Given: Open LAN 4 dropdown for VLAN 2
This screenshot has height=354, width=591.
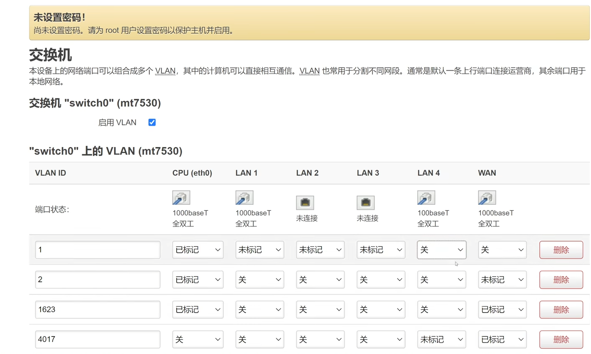Looking at the screenshot, I should [442, 280].
